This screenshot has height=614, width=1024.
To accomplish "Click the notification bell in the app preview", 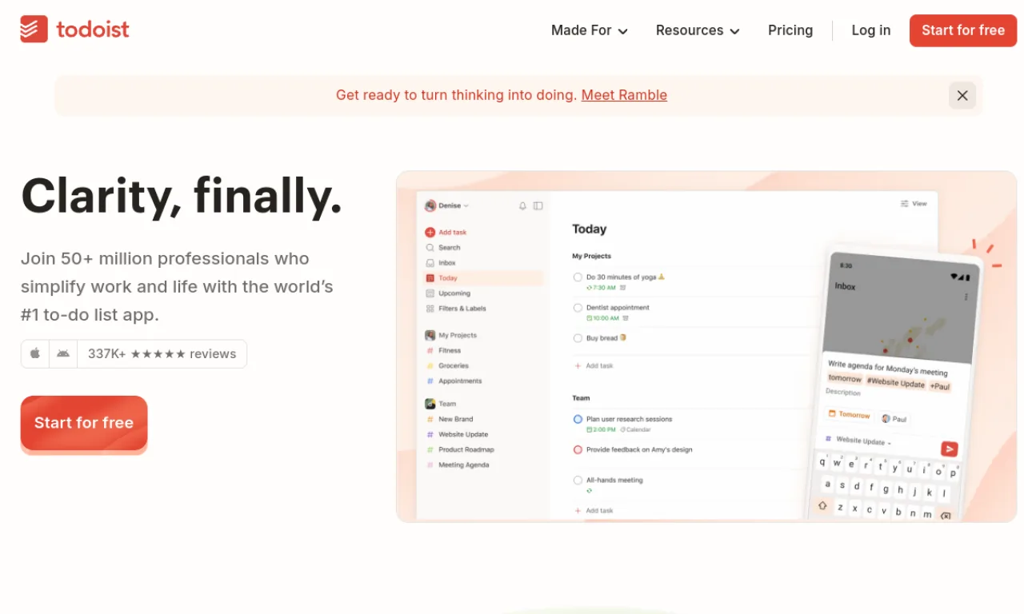I will coord(522,205).
